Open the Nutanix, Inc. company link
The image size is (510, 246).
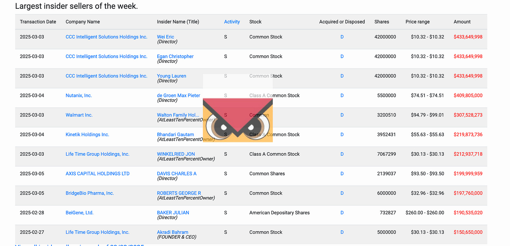pyautogui.click(x=79, y=96)
